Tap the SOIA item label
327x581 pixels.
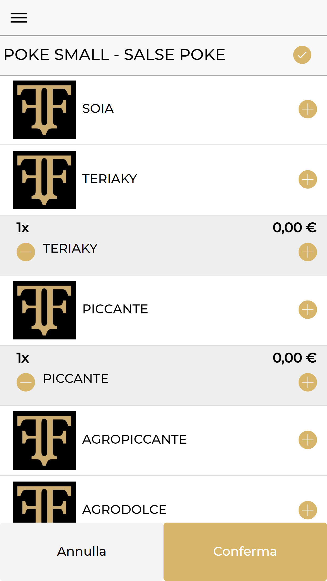click(98, 109)
